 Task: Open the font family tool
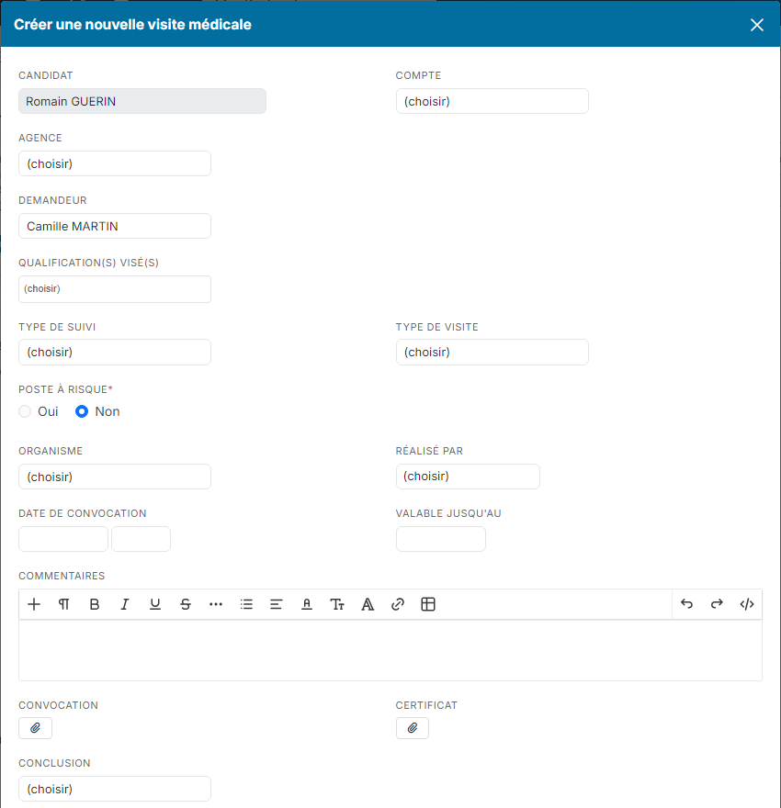[x=368, y=604]
